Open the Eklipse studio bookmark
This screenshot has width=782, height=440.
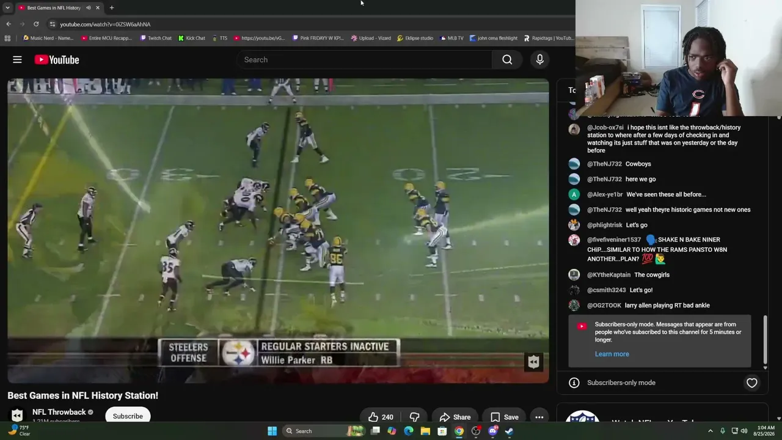click(415, 38)
